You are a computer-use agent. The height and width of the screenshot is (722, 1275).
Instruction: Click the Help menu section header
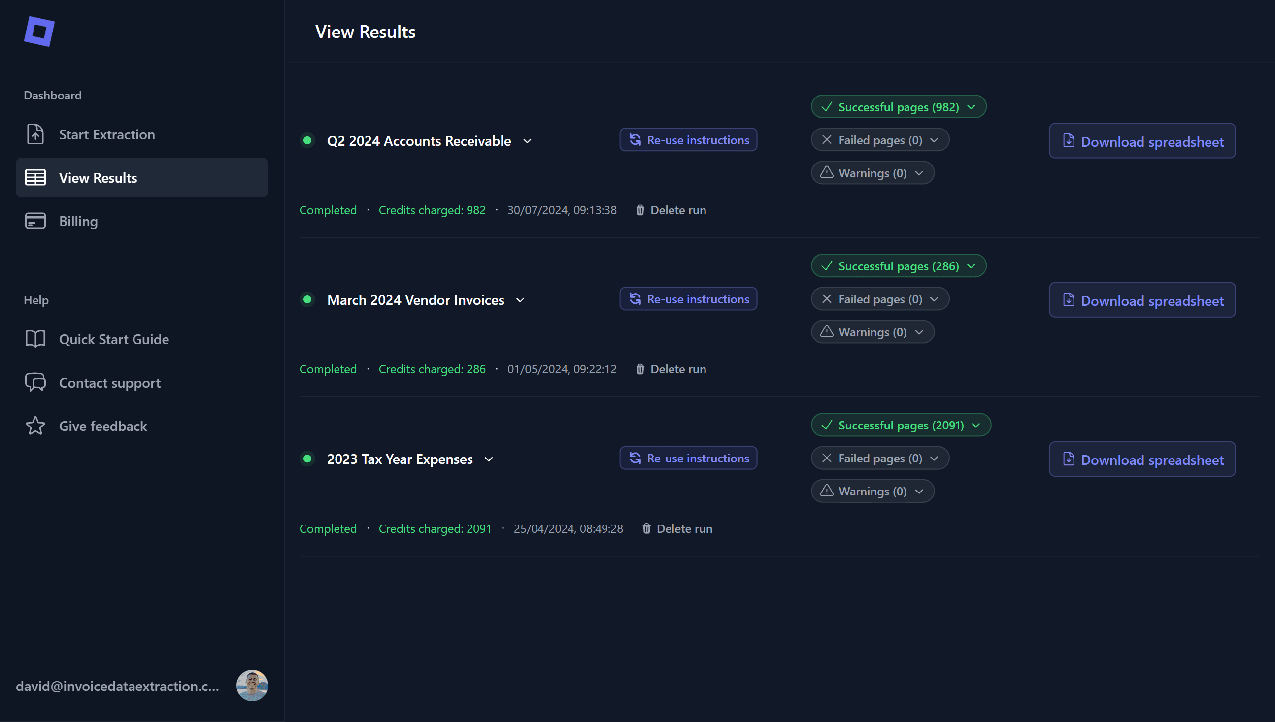pos(36,298)
